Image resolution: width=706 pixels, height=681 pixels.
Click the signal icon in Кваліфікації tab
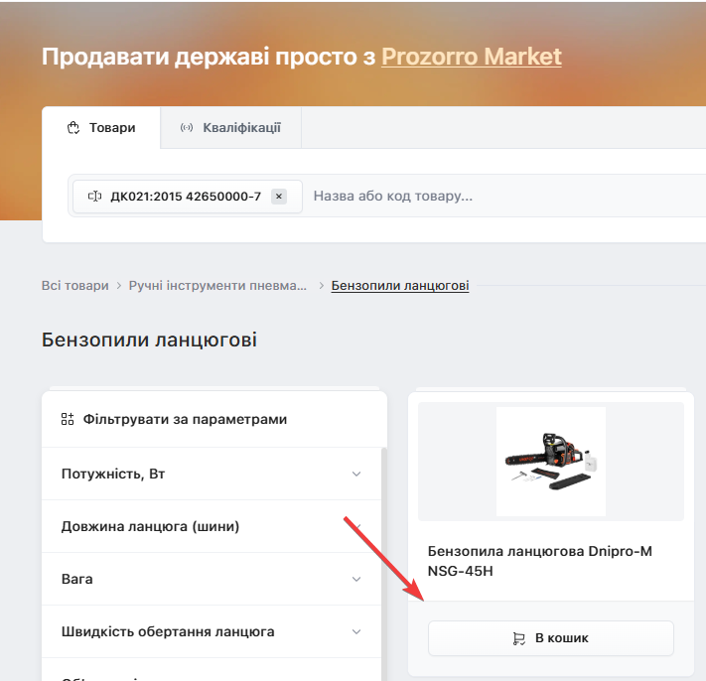(187, 128)
